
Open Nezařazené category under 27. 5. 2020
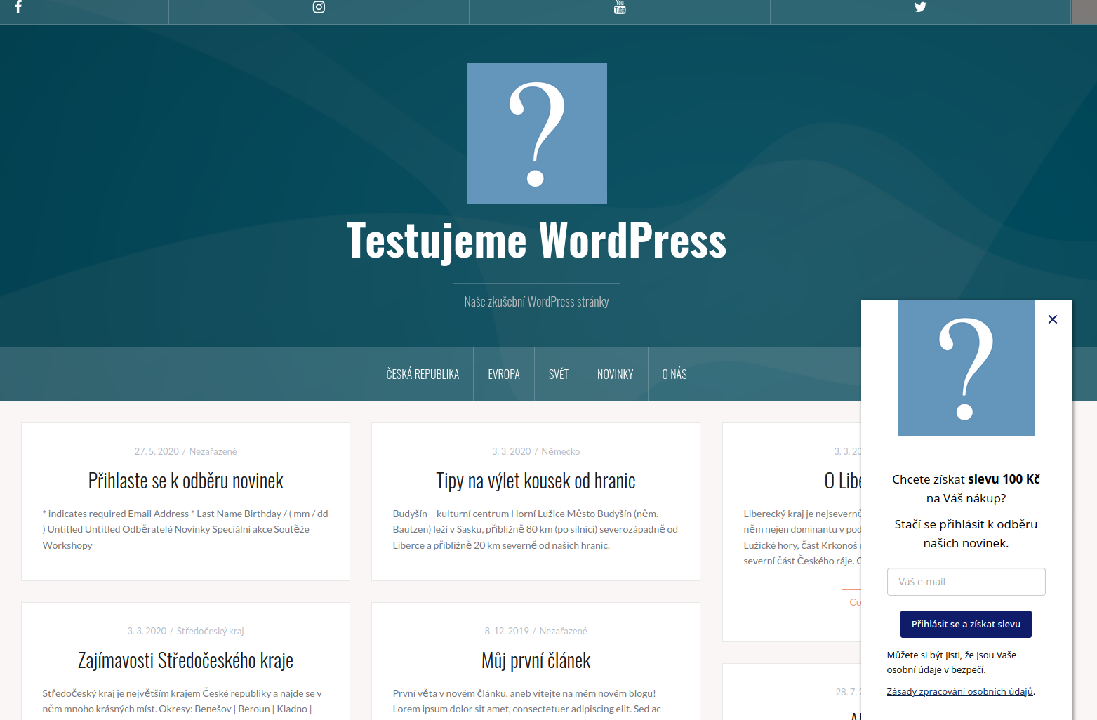(213, 451)
